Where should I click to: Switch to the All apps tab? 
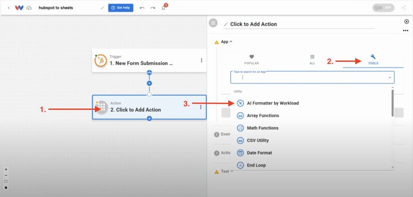312,60
